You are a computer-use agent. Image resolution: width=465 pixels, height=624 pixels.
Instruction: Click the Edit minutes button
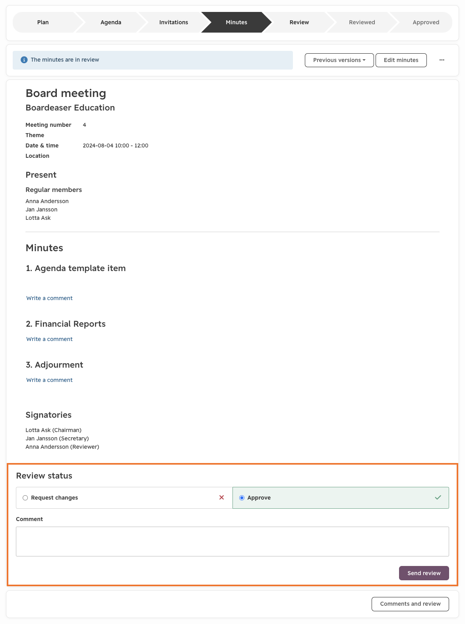(x=401, y=60)
